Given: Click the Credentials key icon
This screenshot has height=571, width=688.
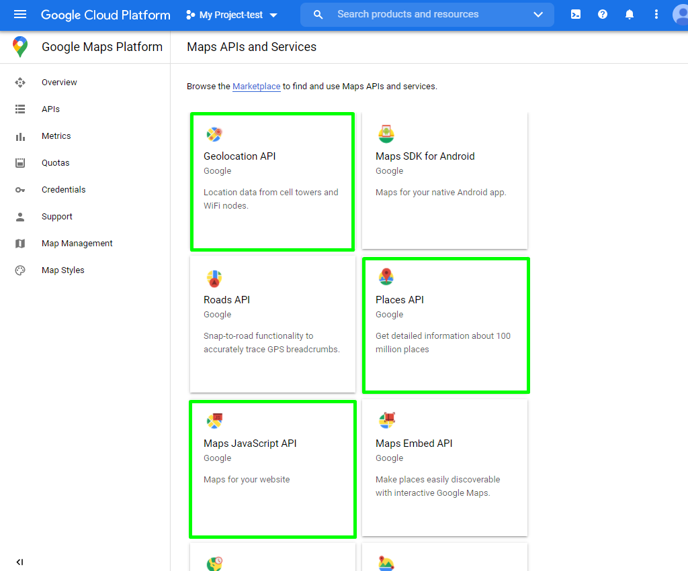Looking at the screenshot, I should pyautogui.click(x=20, y=190).
